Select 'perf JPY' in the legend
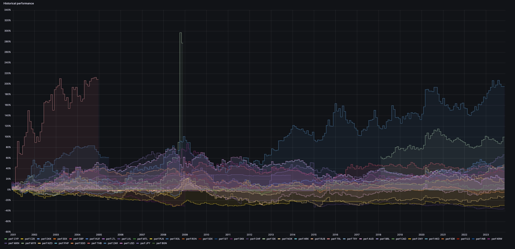Screen dimensions: 515x249 click(145, 243)
